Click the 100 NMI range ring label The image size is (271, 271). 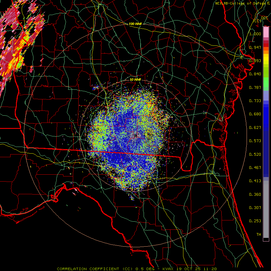tap(135, 24)
